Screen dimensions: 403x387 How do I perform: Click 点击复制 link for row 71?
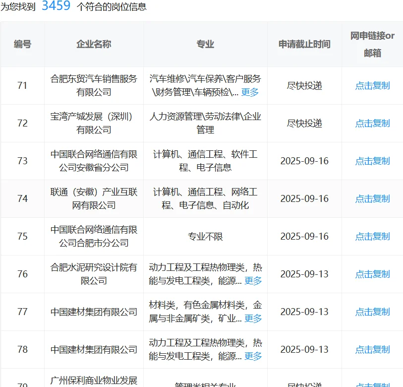point(372,86)
